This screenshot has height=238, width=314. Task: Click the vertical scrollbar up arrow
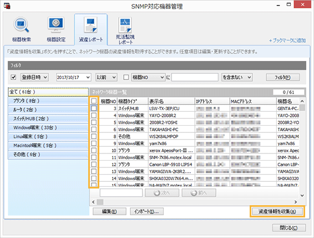pyautogui.click(x=302, y=101)
